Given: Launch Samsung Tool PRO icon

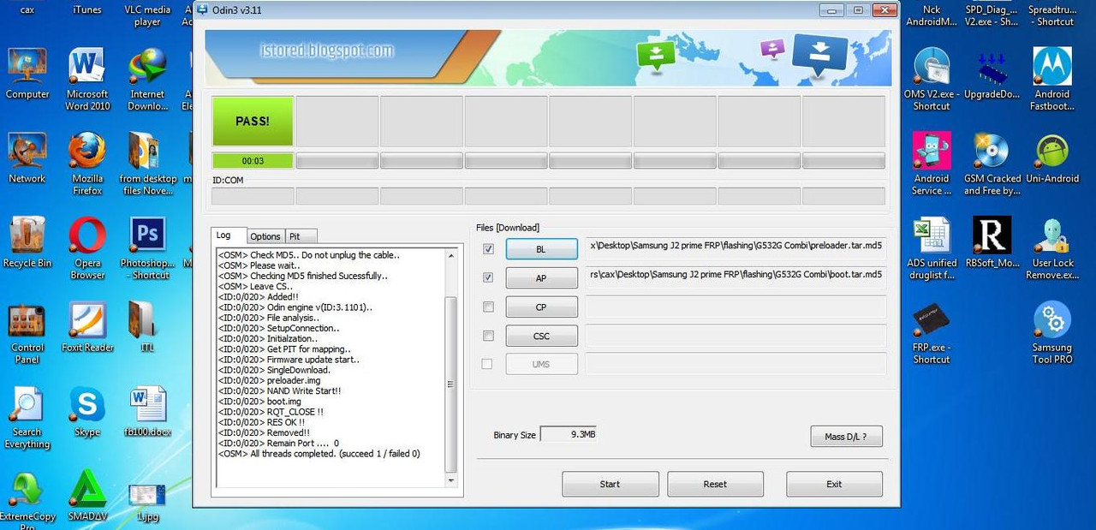Looking at the screenshot, I should point(1052,332).
